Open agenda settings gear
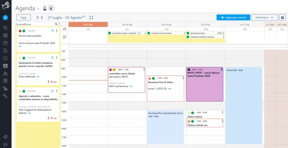This screenshot has height=148, width=288. (x=283, y=17)
